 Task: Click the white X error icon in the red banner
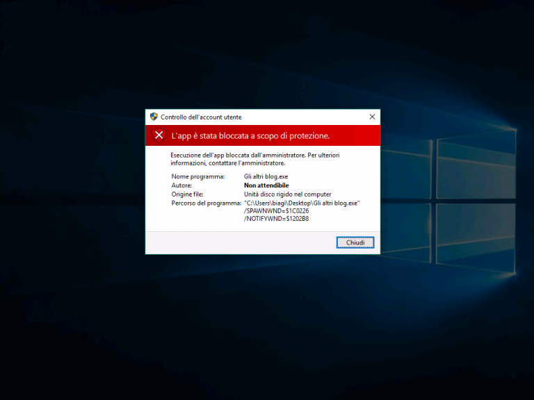(x=159, y=135)
